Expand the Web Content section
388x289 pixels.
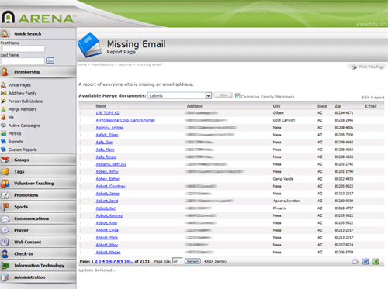point(38,242)
